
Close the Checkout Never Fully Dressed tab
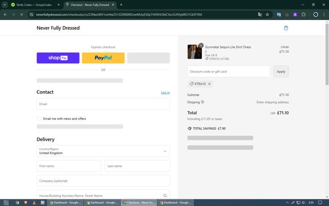[x=113, y=5]
